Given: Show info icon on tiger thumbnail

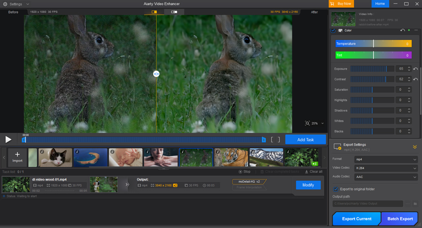Looking at the screenshot, I should click(218, 152).
